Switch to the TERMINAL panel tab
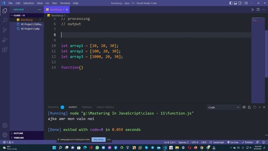 (87, 107)
